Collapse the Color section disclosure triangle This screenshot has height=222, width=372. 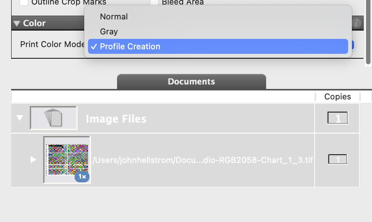click(16, 23)
